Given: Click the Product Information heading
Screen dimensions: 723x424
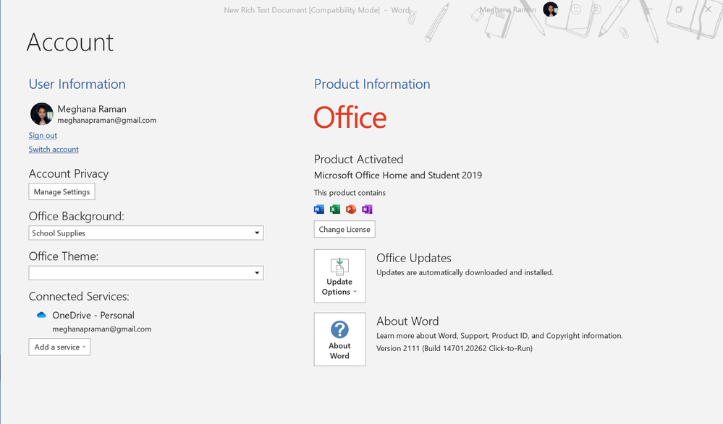Looking at the screenshot, I should pos(372,85).
